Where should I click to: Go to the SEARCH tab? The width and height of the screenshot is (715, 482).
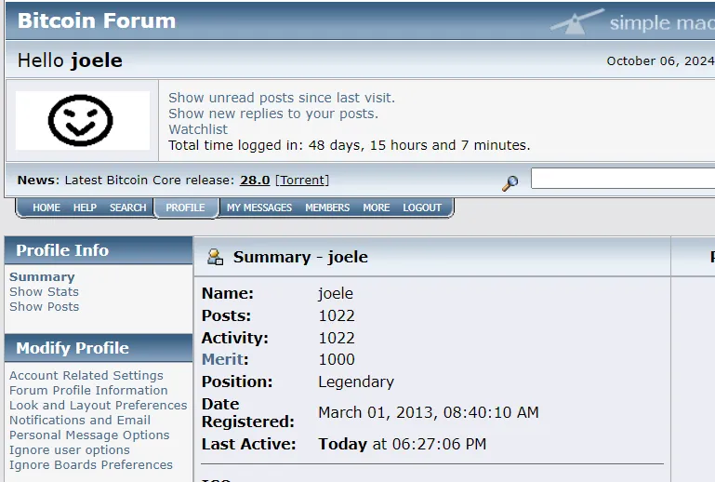(x=127, y=208)
